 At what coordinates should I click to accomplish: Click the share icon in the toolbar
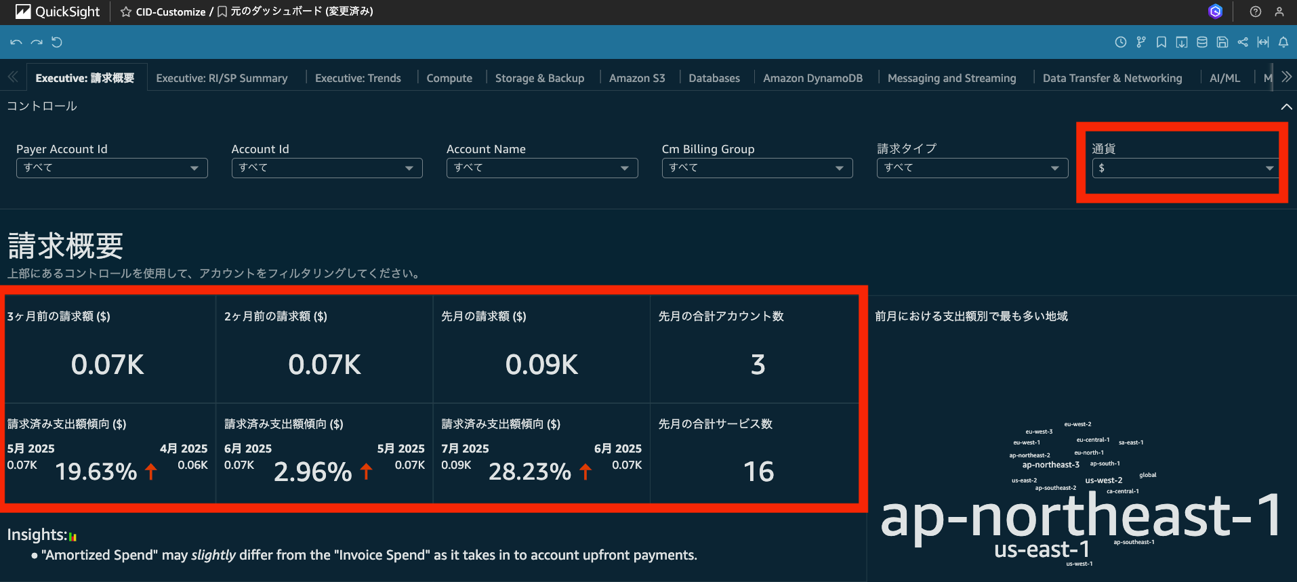pyautogui.click(x=1243, y=42)
